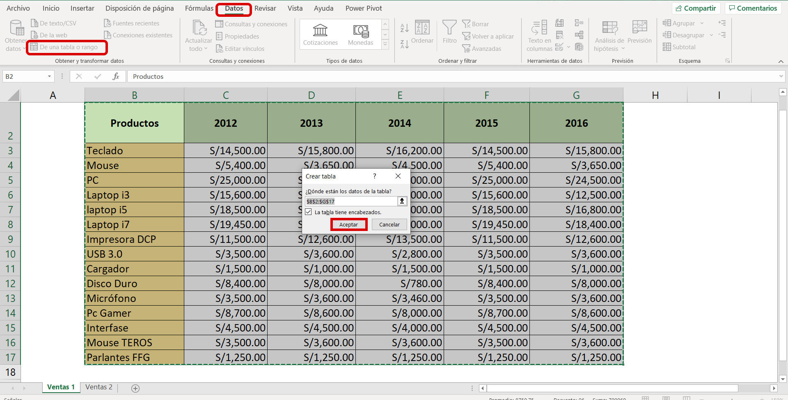Click the Consolidar data icon

pyautogui.click(x=580, y=23)
